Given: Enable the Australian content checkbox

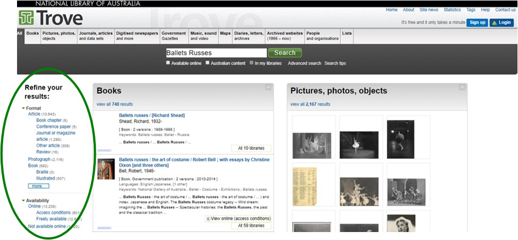Looking at the screenshot, I should (x=208, y=63).
